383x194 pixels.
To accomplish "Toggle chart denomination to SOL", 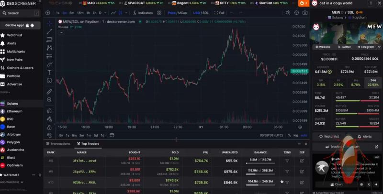I will coord(205,13).
